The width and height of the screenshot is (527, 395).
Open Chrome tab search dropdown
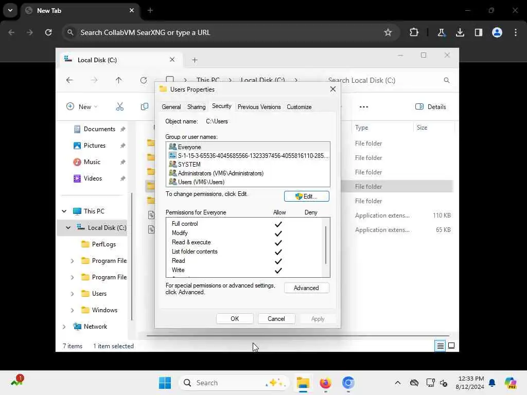(x=10, y=10)
